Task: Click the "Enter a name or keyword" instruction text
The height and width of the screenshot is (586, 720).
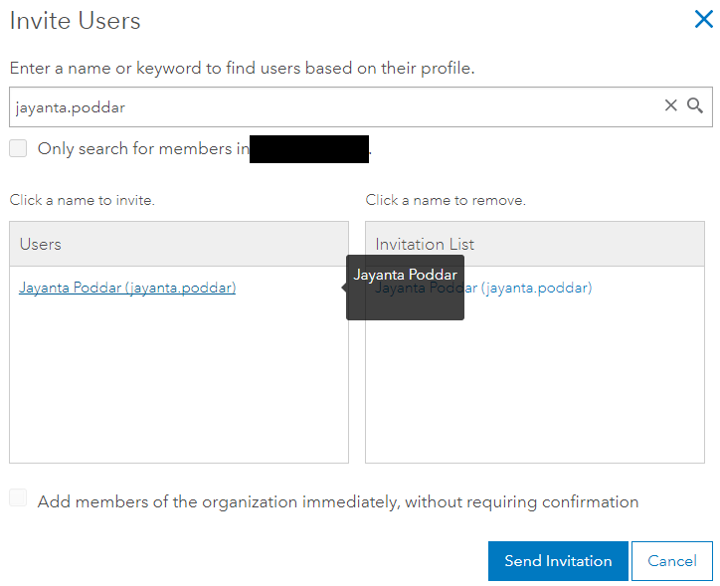Action: [242, 69]
